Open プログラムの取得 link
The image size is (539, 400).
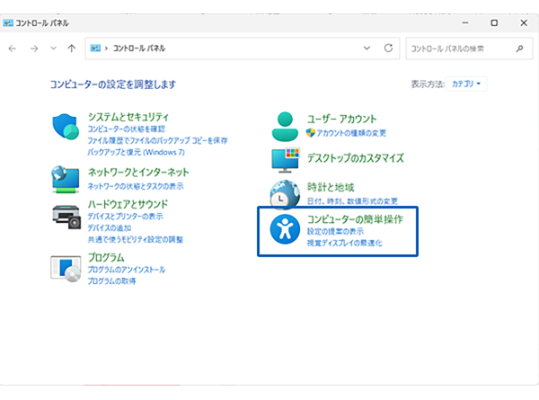coord(111,281)
